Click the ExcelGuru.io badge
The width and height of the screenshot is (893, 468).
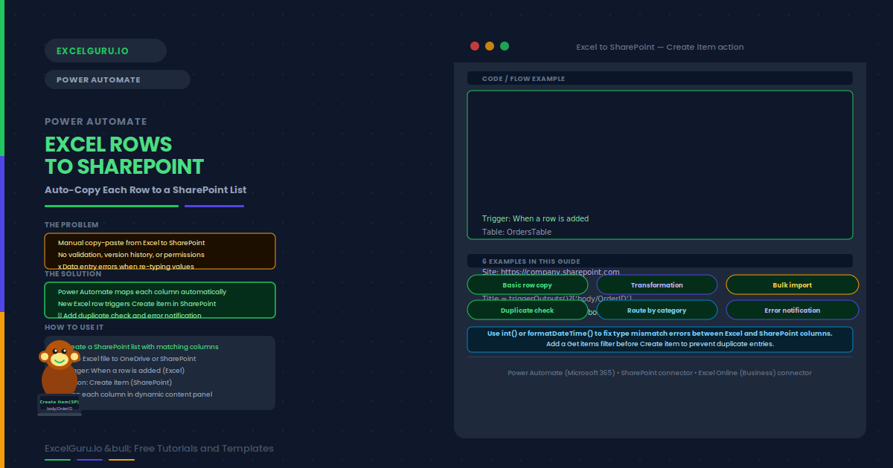point(106,51)
